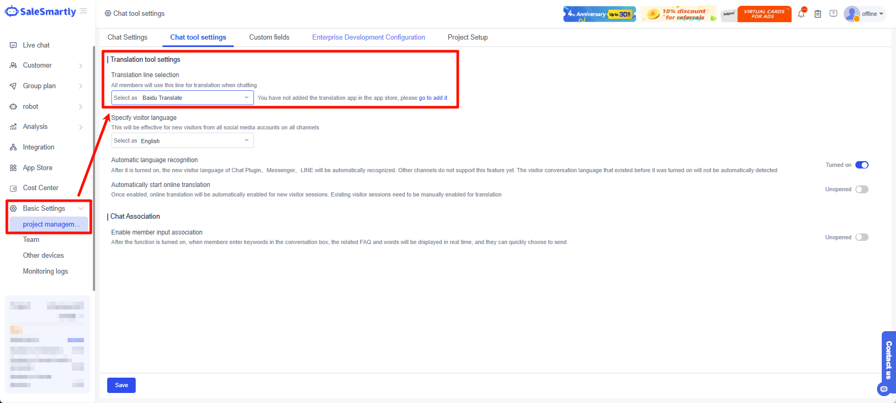This screenshot has width=896, height=403.
Task: Open Team under Basic Settings
Action: click(31, 239)
